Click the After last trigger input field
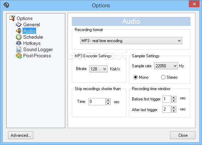 [167, 109]
